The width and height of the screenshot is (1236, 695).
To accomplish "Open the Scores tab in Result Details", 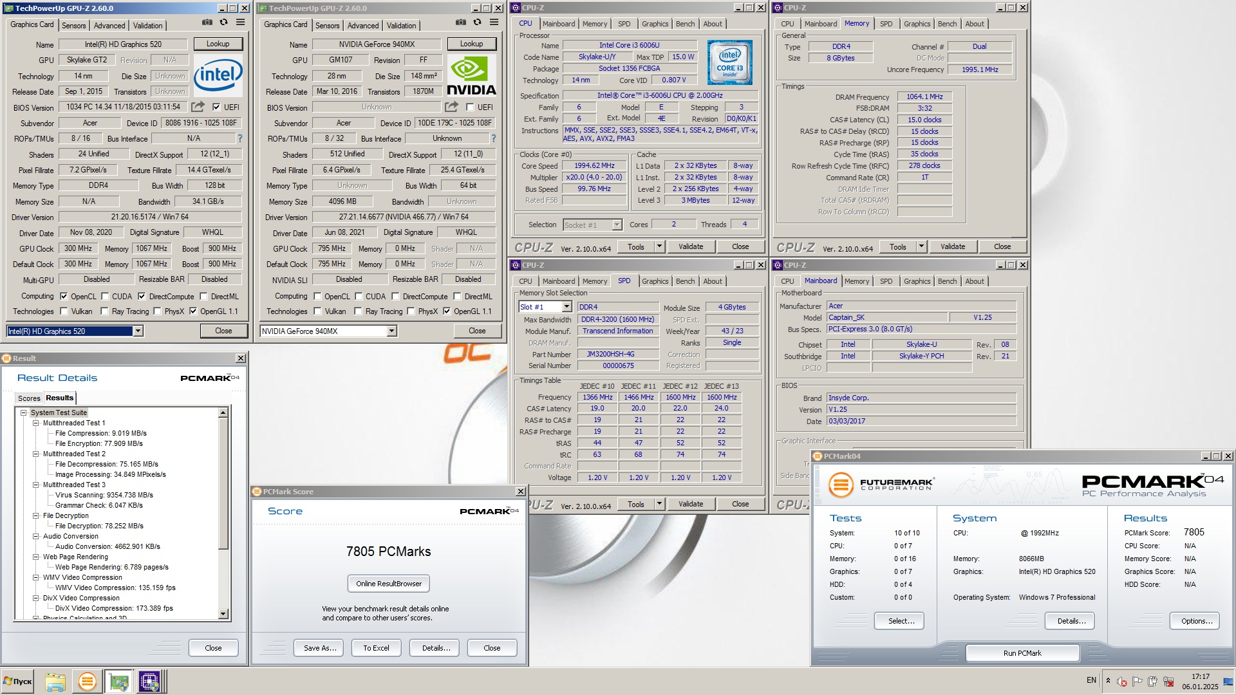I will tap(29, 398).
